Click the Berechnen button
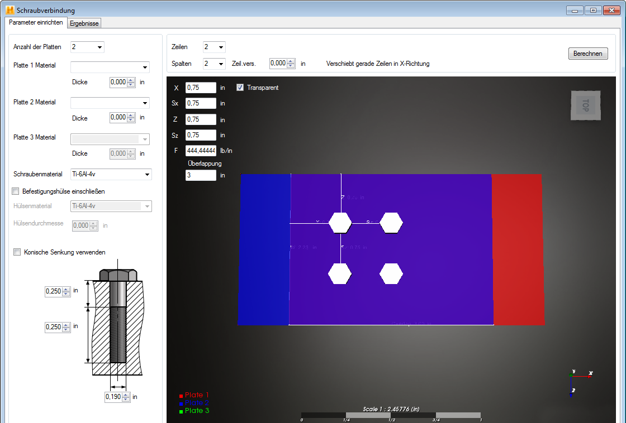This screenshot has width=626, height=423. (587, 54)
